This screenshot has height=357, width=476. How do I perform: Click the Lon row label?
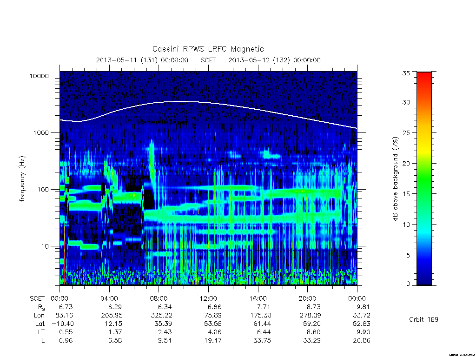click(39, 316)
